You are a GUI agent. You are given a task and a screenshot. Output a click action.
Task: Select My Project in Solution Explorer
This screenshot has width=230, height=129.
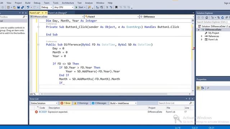(x=213, y=33)
